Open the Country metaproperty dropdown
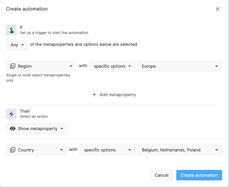The height and width of the screenshot is (187, 229). 36,150
